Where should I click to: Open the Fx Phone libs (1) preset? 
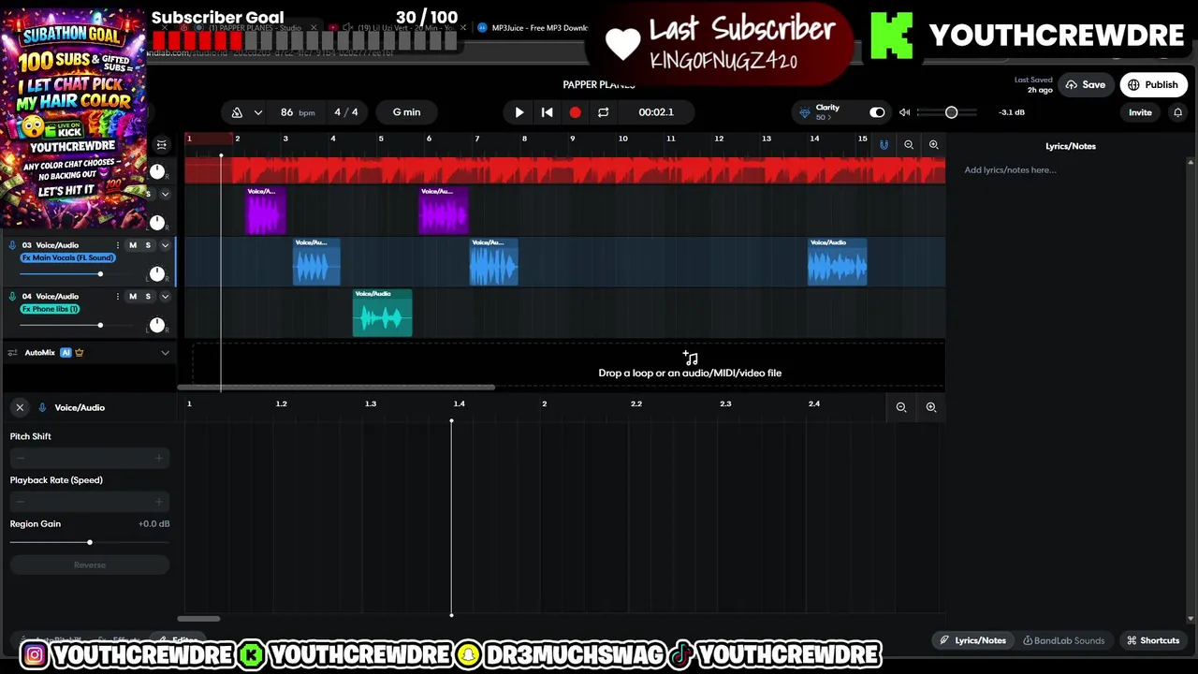[51, 309]
